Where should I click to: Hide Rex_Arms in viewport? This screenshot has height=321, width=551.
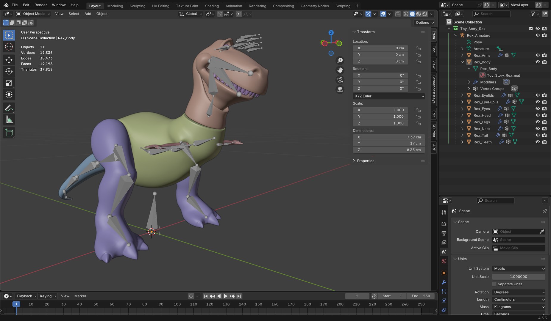538,55
